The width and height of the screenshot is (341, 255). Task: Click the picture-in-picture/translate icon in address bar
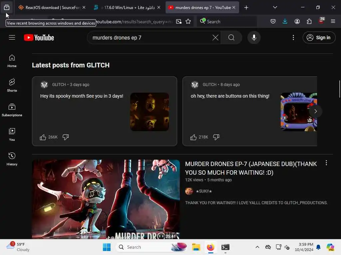tap(179, 22)
